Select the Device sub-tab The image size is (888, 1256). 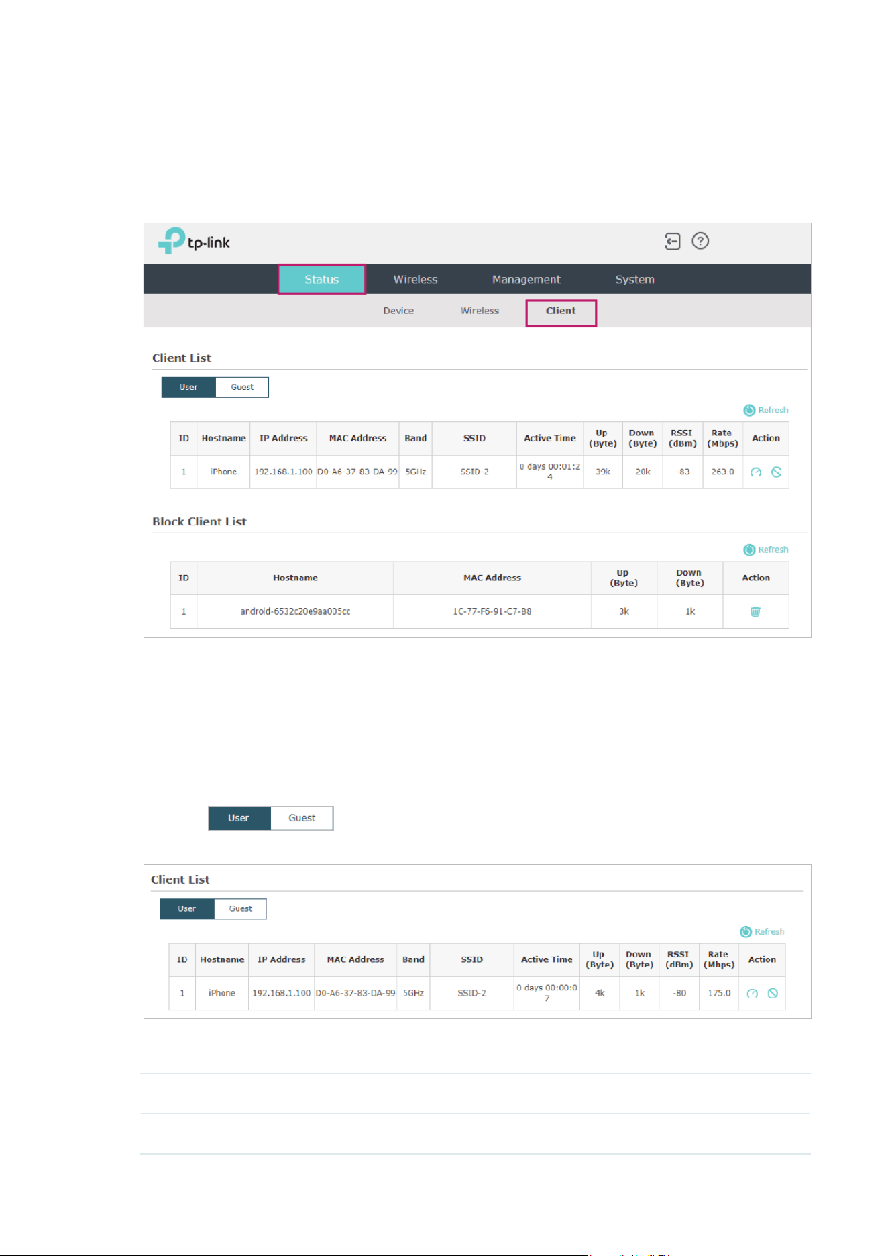point(398,311)
